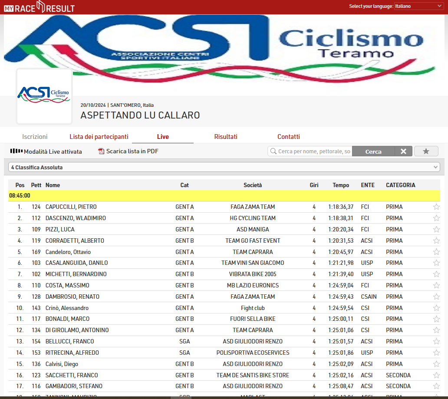The image size is (448, 399).
Task: Click the PDF icon next to Scarica lista
Action: 101,151
